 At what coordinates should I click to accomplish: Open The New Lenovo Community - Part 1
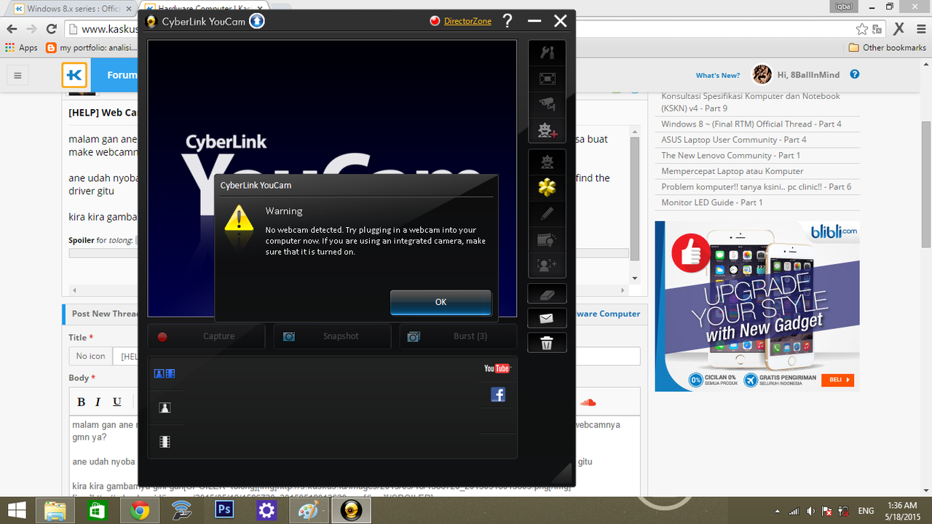(731, 155)
